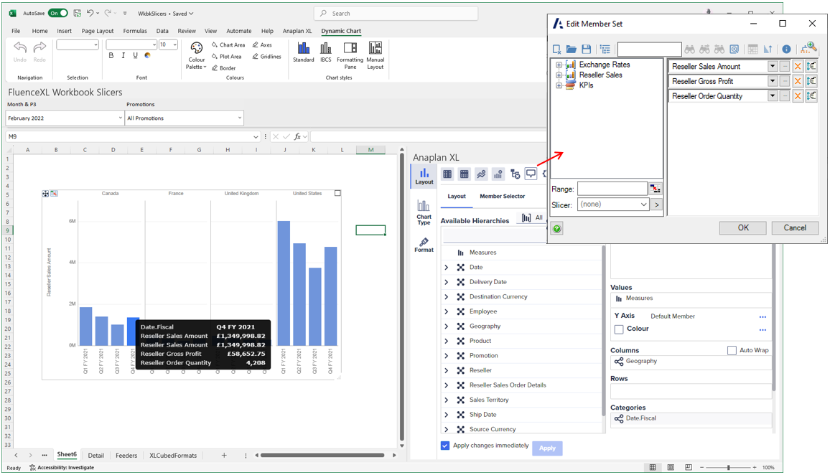Switch to the Member Selector tab
The width and height of the screenshot is (830, 475).
(502, 196)
